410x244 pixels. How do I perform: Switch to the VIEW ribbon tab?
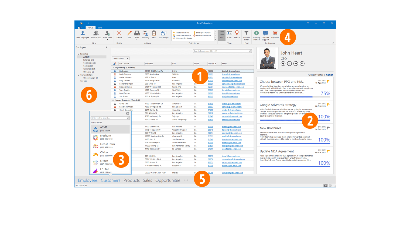(100, 28)
